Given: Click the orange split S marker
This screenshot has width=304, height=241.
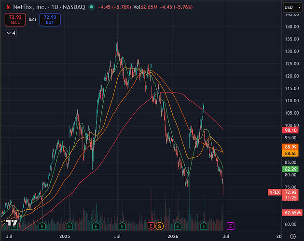Looking at the screenshot, I should point(159,226).
